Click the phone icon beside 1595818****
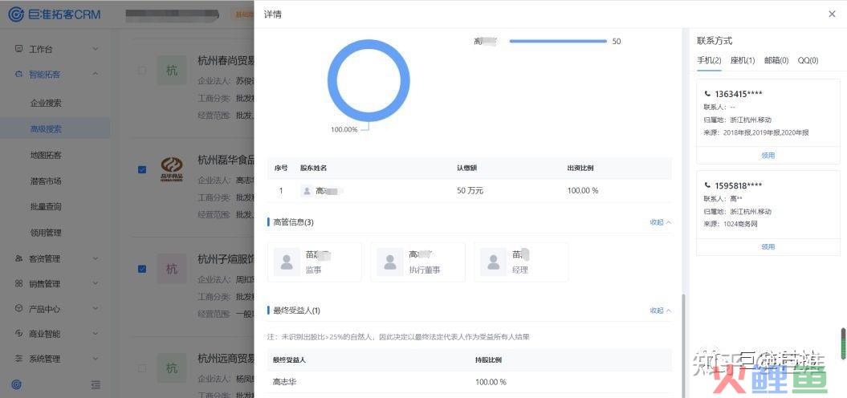This screenshot has height=398, width=847. (707, 185)
